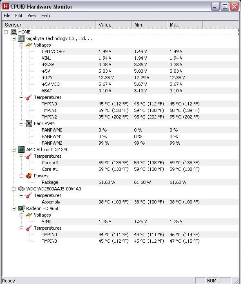Click the red H logo in title bar
This screenshot has width=241, height=284.
click(x=6, y=7)
